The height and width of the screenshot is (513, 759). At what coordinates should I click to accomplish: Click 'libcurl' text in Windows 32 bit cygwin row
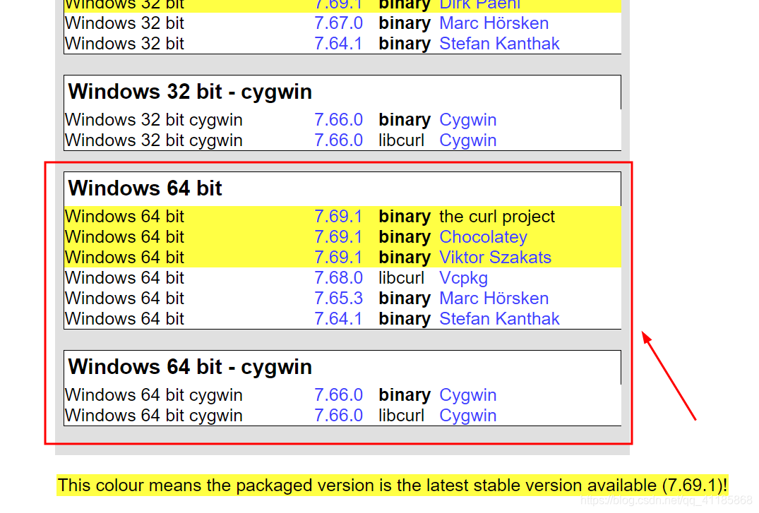(401, 140)
